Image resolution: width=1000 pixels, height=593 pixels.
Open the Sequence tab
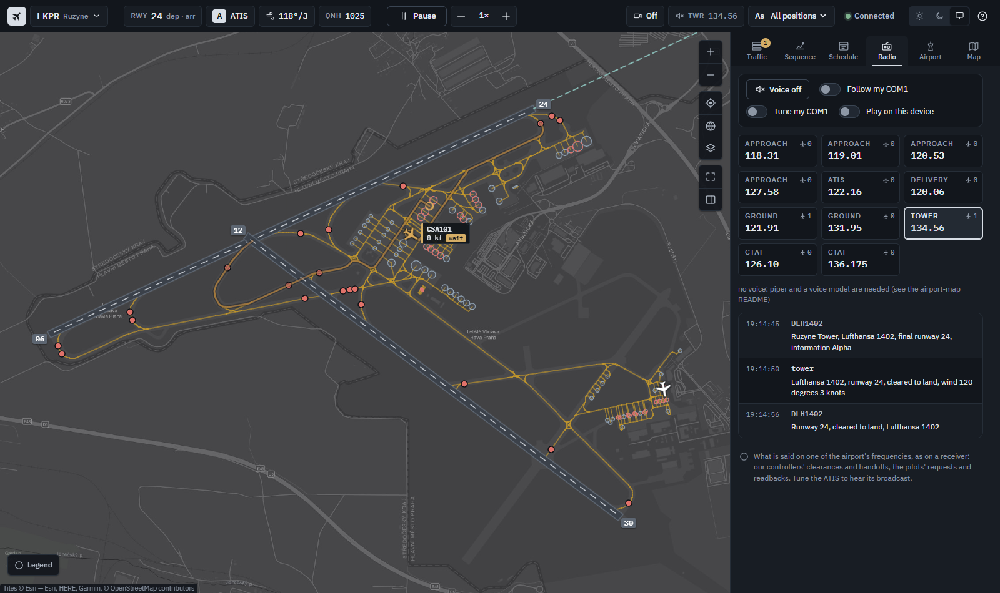click(x=800, y=51)
